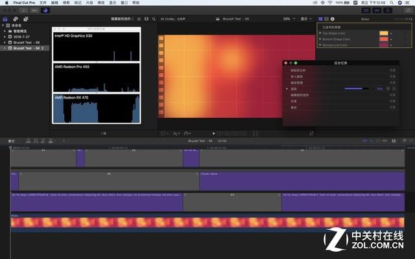Open the transform tools dropdown under viewer
This screenshot has height=259, width=415.
(x=165, y=133)
